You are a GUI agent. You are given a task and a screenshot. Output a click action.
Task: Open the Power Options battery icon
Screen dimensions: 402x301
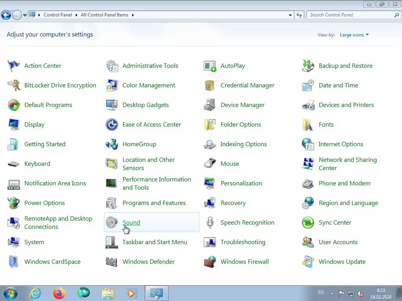[14, 203]
